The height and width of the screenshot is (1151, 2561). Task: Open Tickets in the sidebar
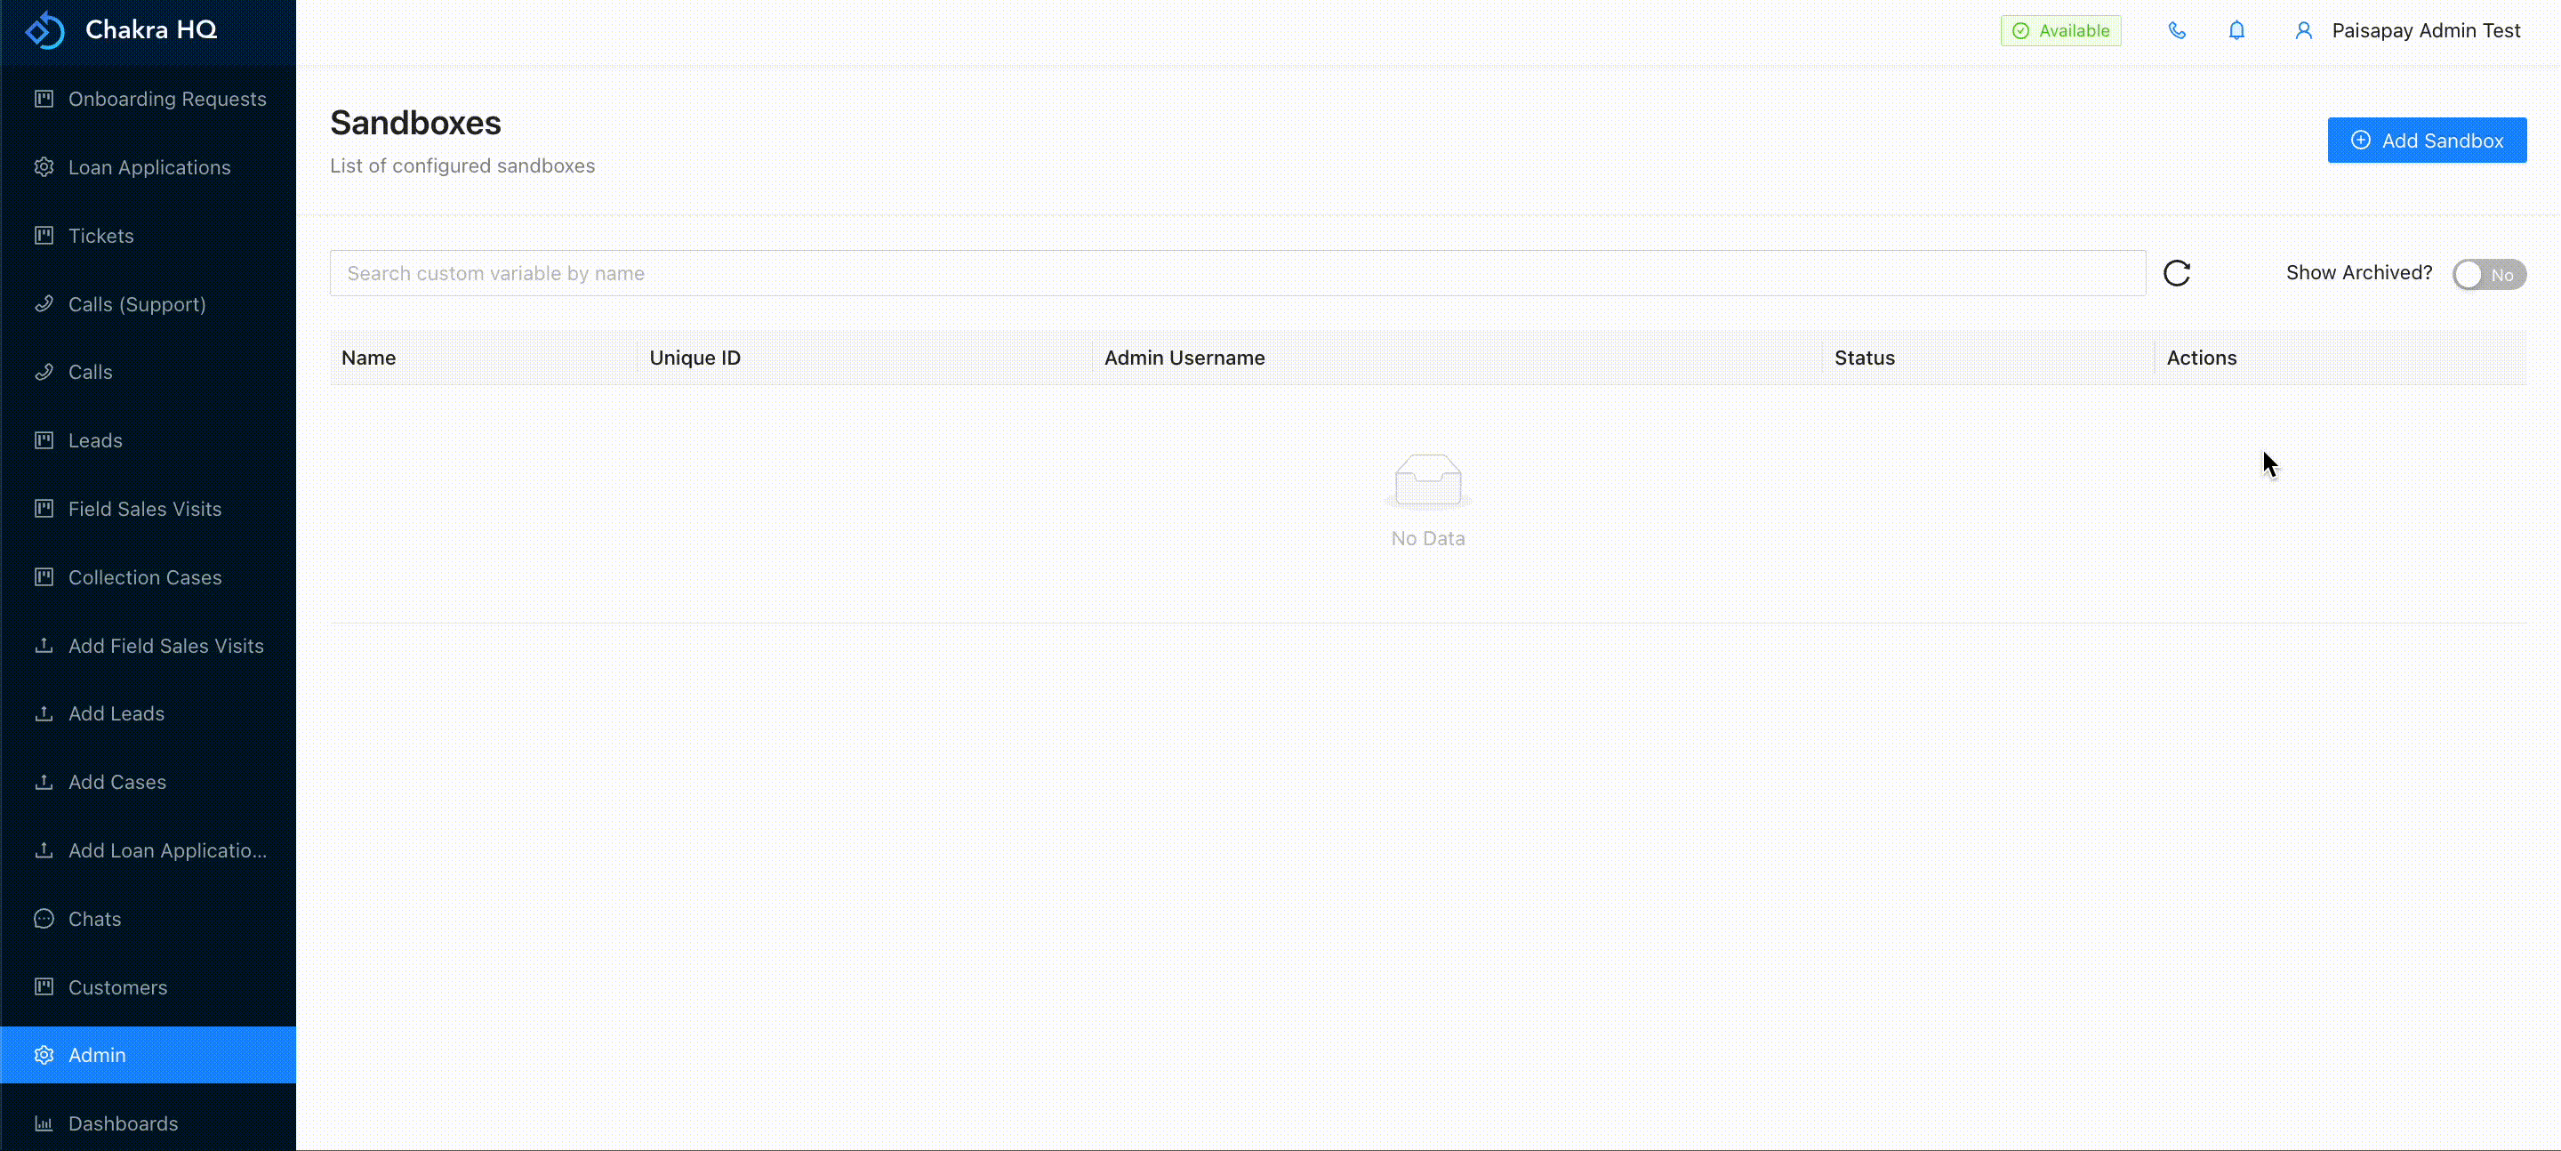point(101,236)
